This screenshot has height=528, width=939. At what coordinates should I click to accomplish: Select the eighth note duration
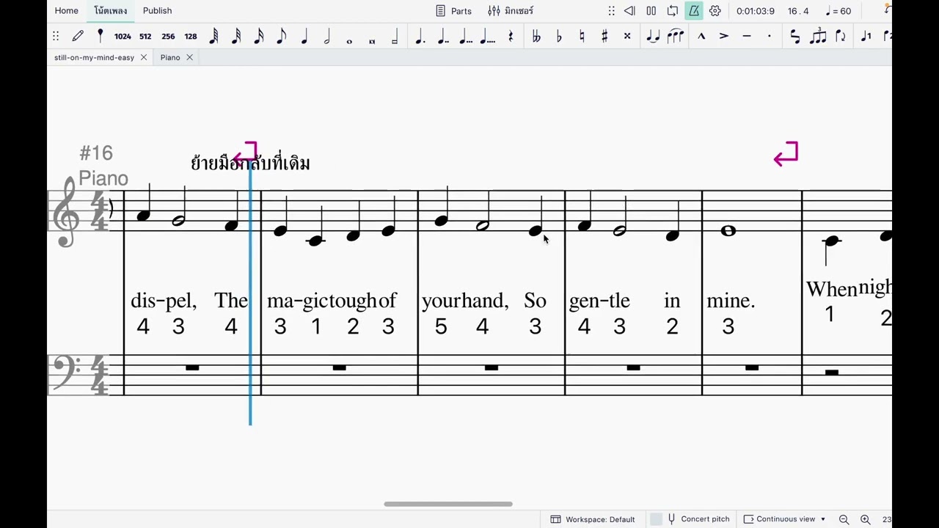click(282, 36)
